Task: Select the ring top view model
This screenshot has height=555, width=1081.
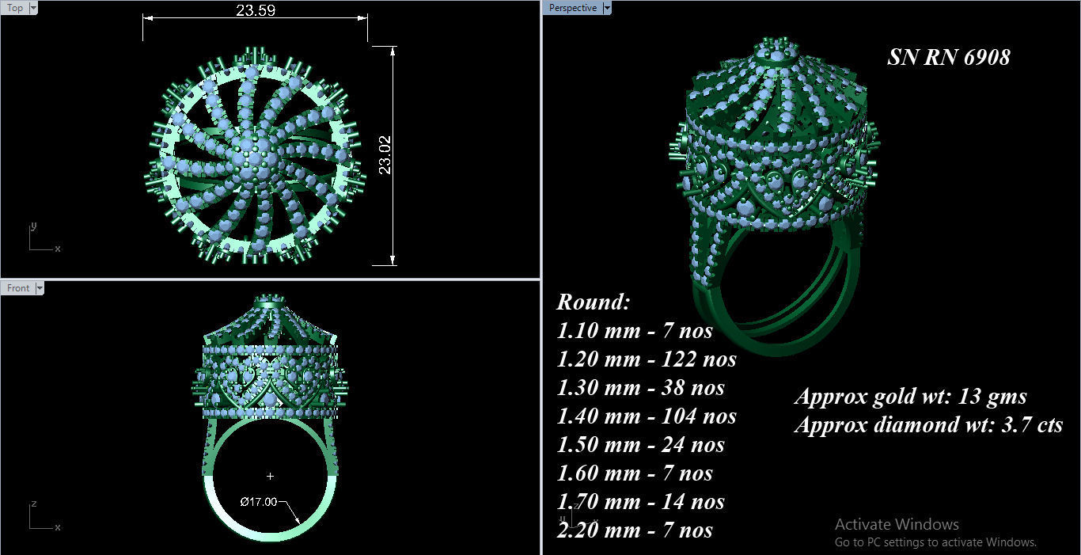Action: tap(255, 154)
